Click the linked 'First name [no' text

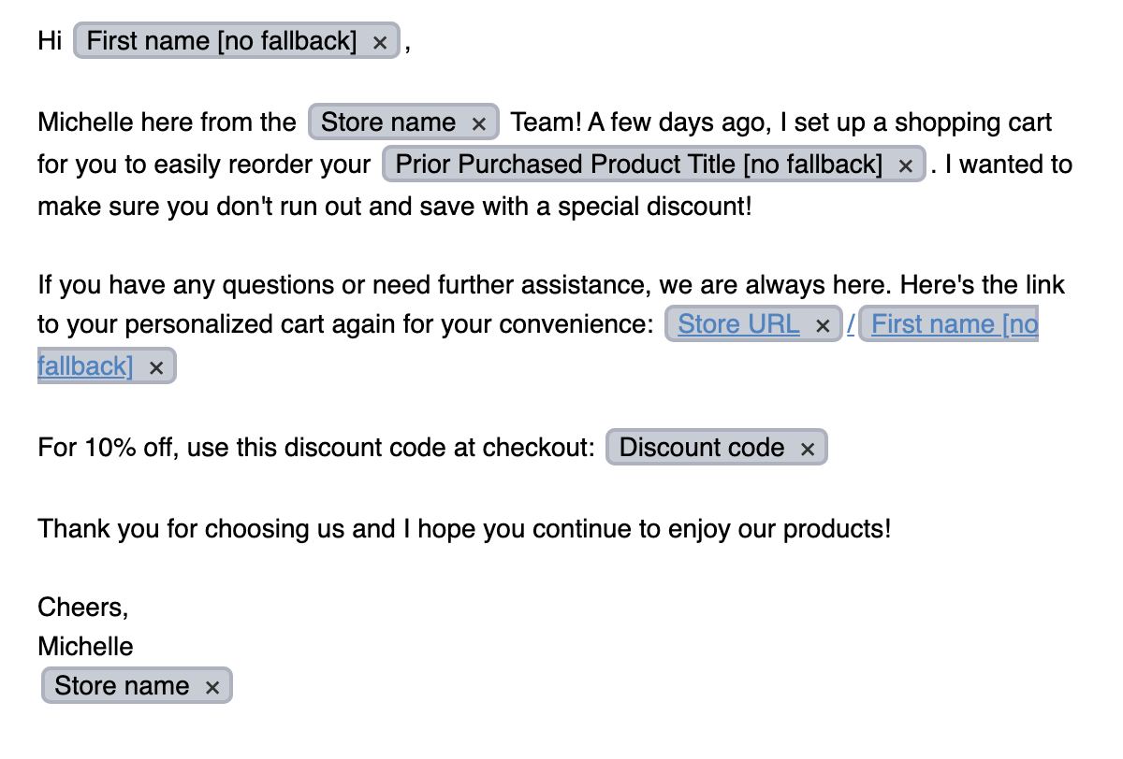(955, 324)
